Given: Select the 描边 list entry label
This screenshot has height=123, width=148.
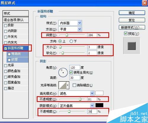Looking at the screenshot, I should (x=11, y=88).
